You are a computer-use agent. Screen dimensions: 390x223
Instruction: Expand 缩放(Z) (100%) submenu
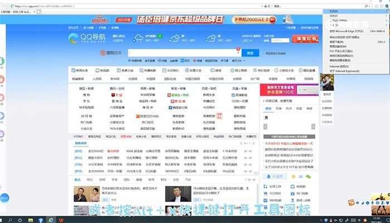(x=356, y=21)
